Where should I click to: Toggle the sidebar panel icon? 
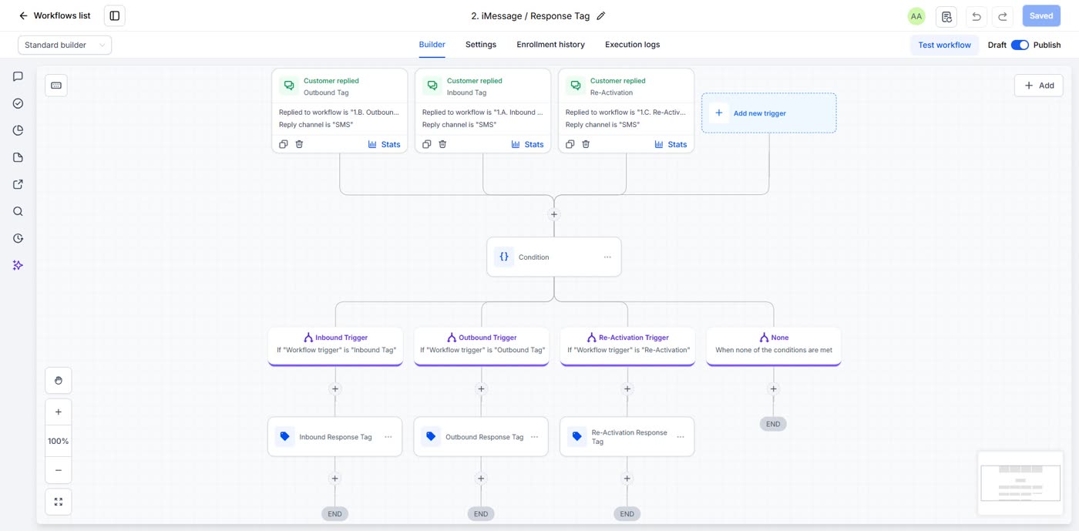coord(114,15)
